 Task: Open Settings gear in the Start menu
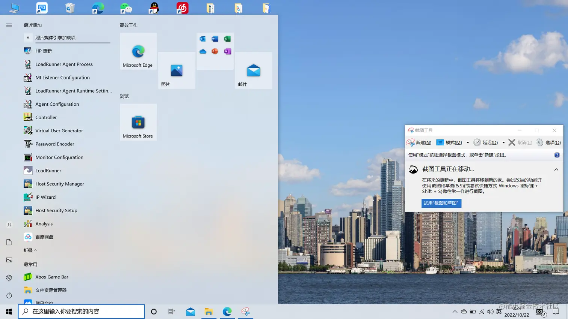click(9, 278)
